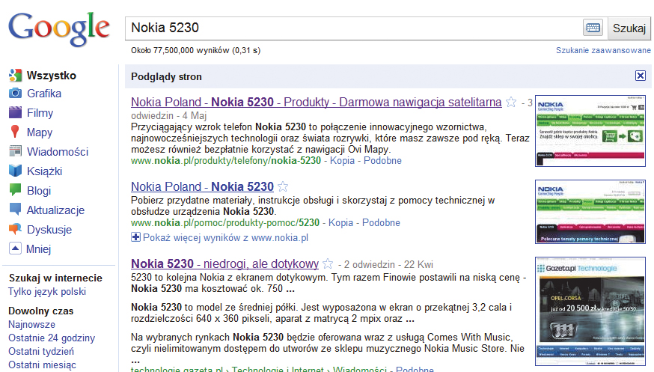This screenshot has height=372, width=654.
Task: Toggle star on niedrogi, ale dotykowy result
Action: [327, 263]
